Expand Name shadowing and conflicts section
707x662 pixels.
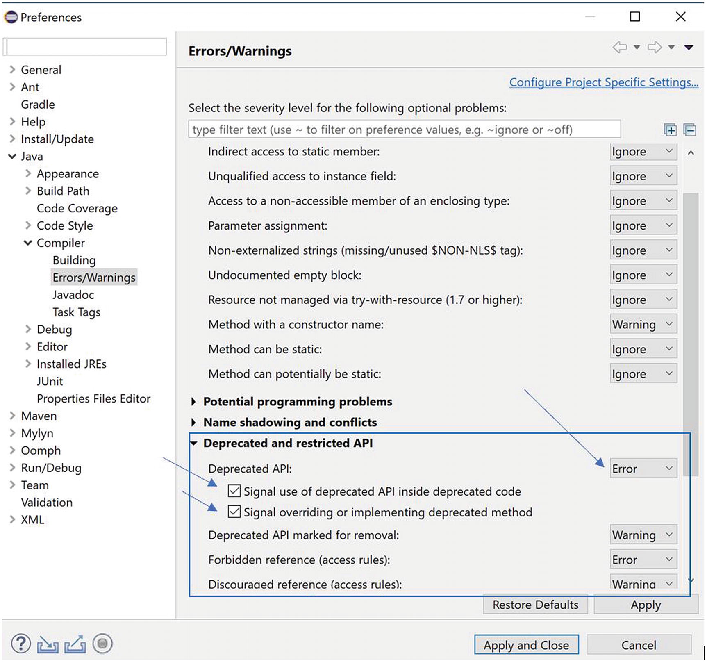point(193,422)
